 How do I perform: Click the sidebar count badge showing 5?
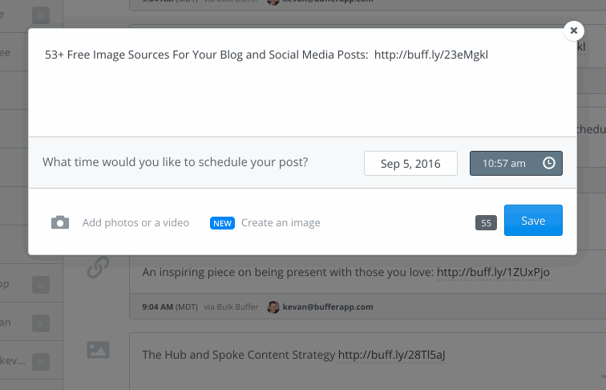[41, 323]
